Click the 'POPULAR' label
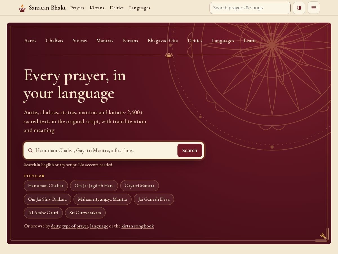 click(34, 176)
